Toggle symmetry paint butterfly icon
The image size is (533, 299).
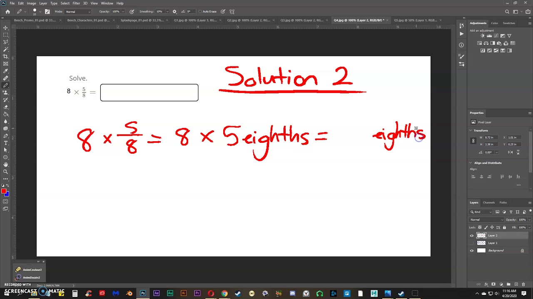tap(232, 12)
